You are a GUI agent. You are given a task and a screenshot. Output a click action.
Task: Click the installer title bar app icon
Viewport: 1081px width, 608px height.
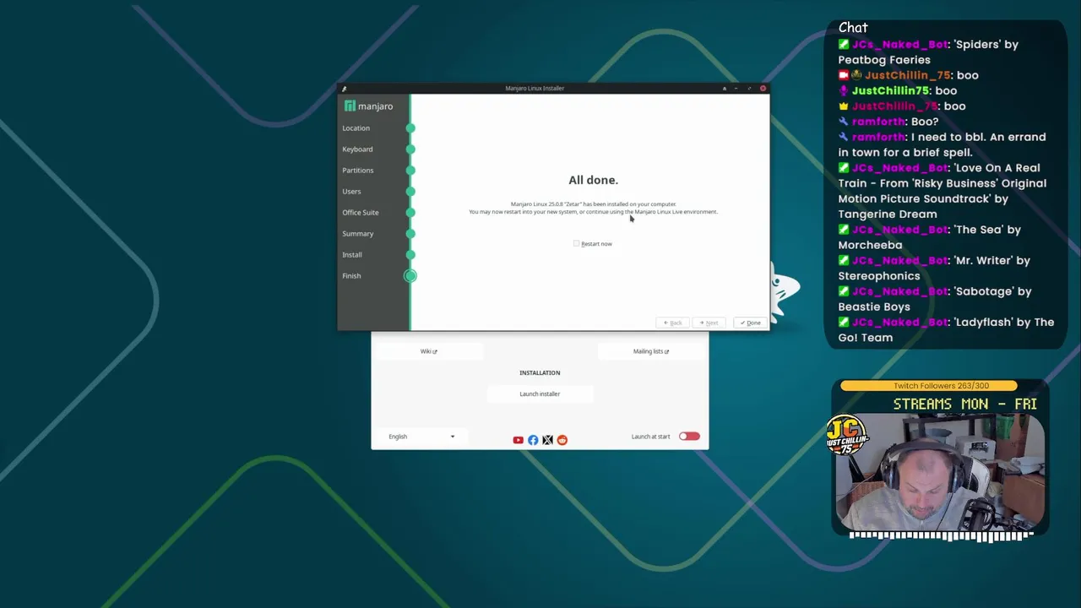344,88
